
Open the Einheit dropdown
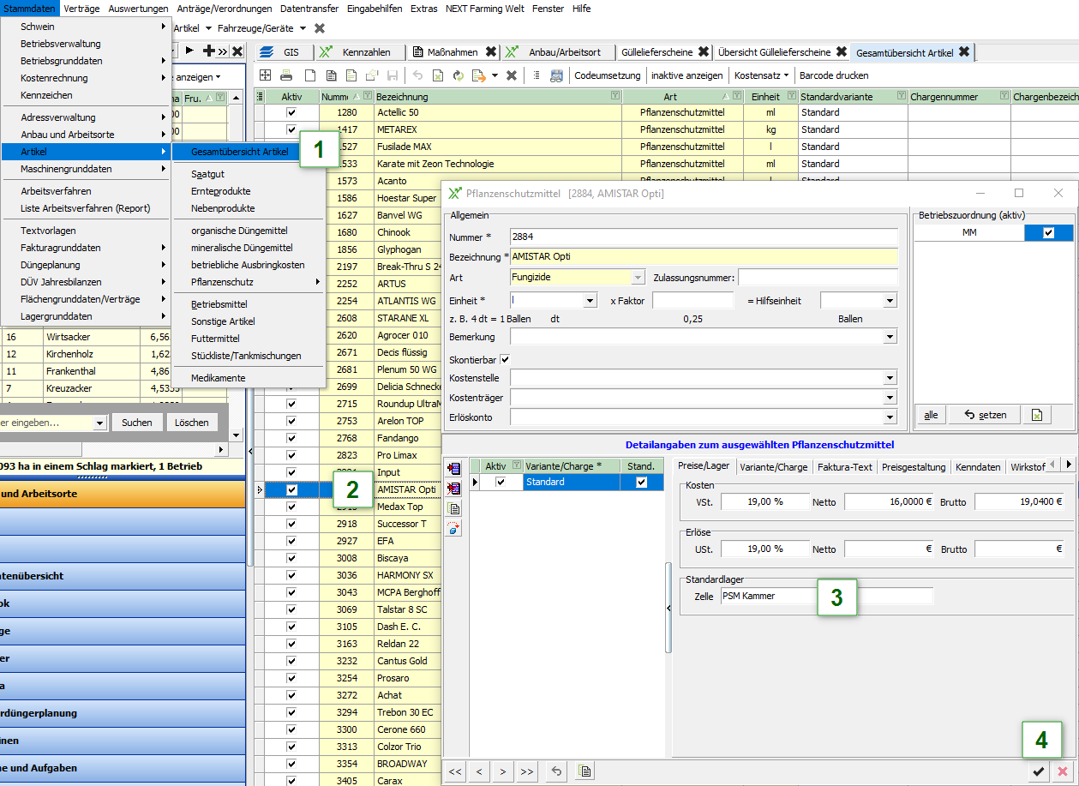coord(590,301)
